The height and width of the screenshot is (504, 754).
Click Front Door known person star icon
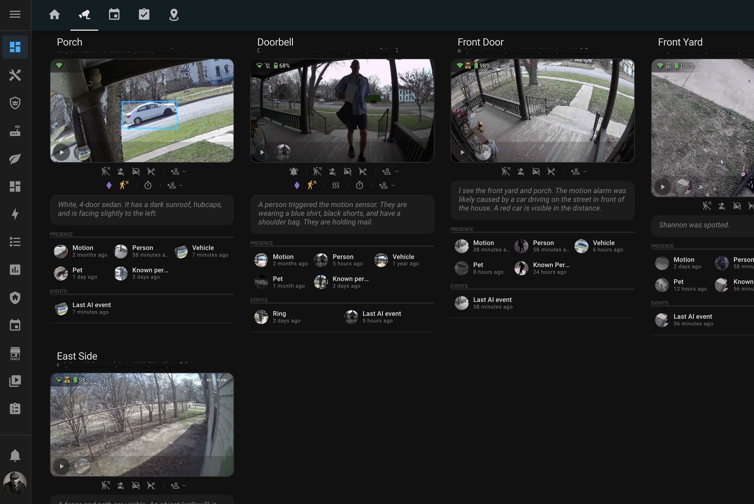point(575,172)
